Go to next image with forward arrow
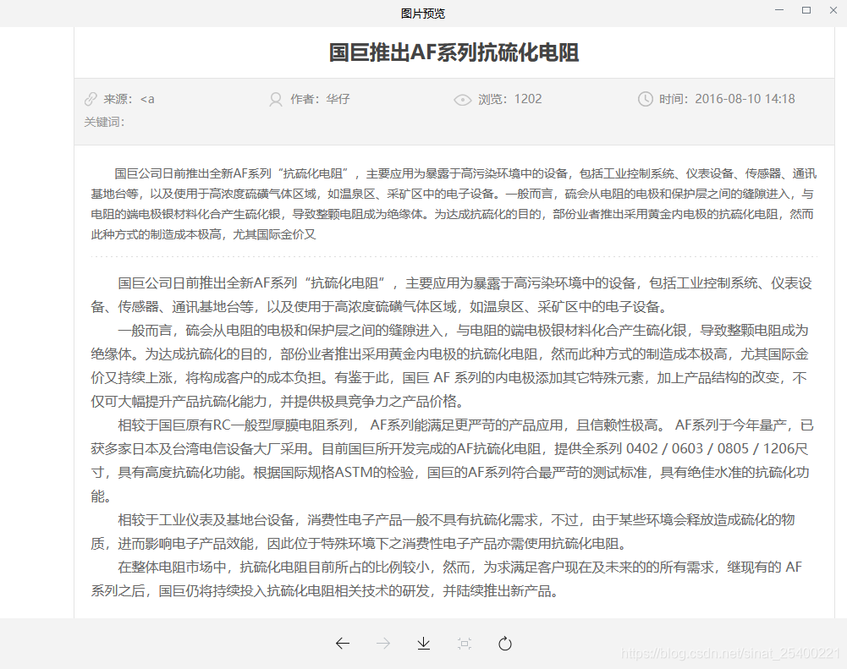Viewport: 847px width, 669px height. coord(383,643)
